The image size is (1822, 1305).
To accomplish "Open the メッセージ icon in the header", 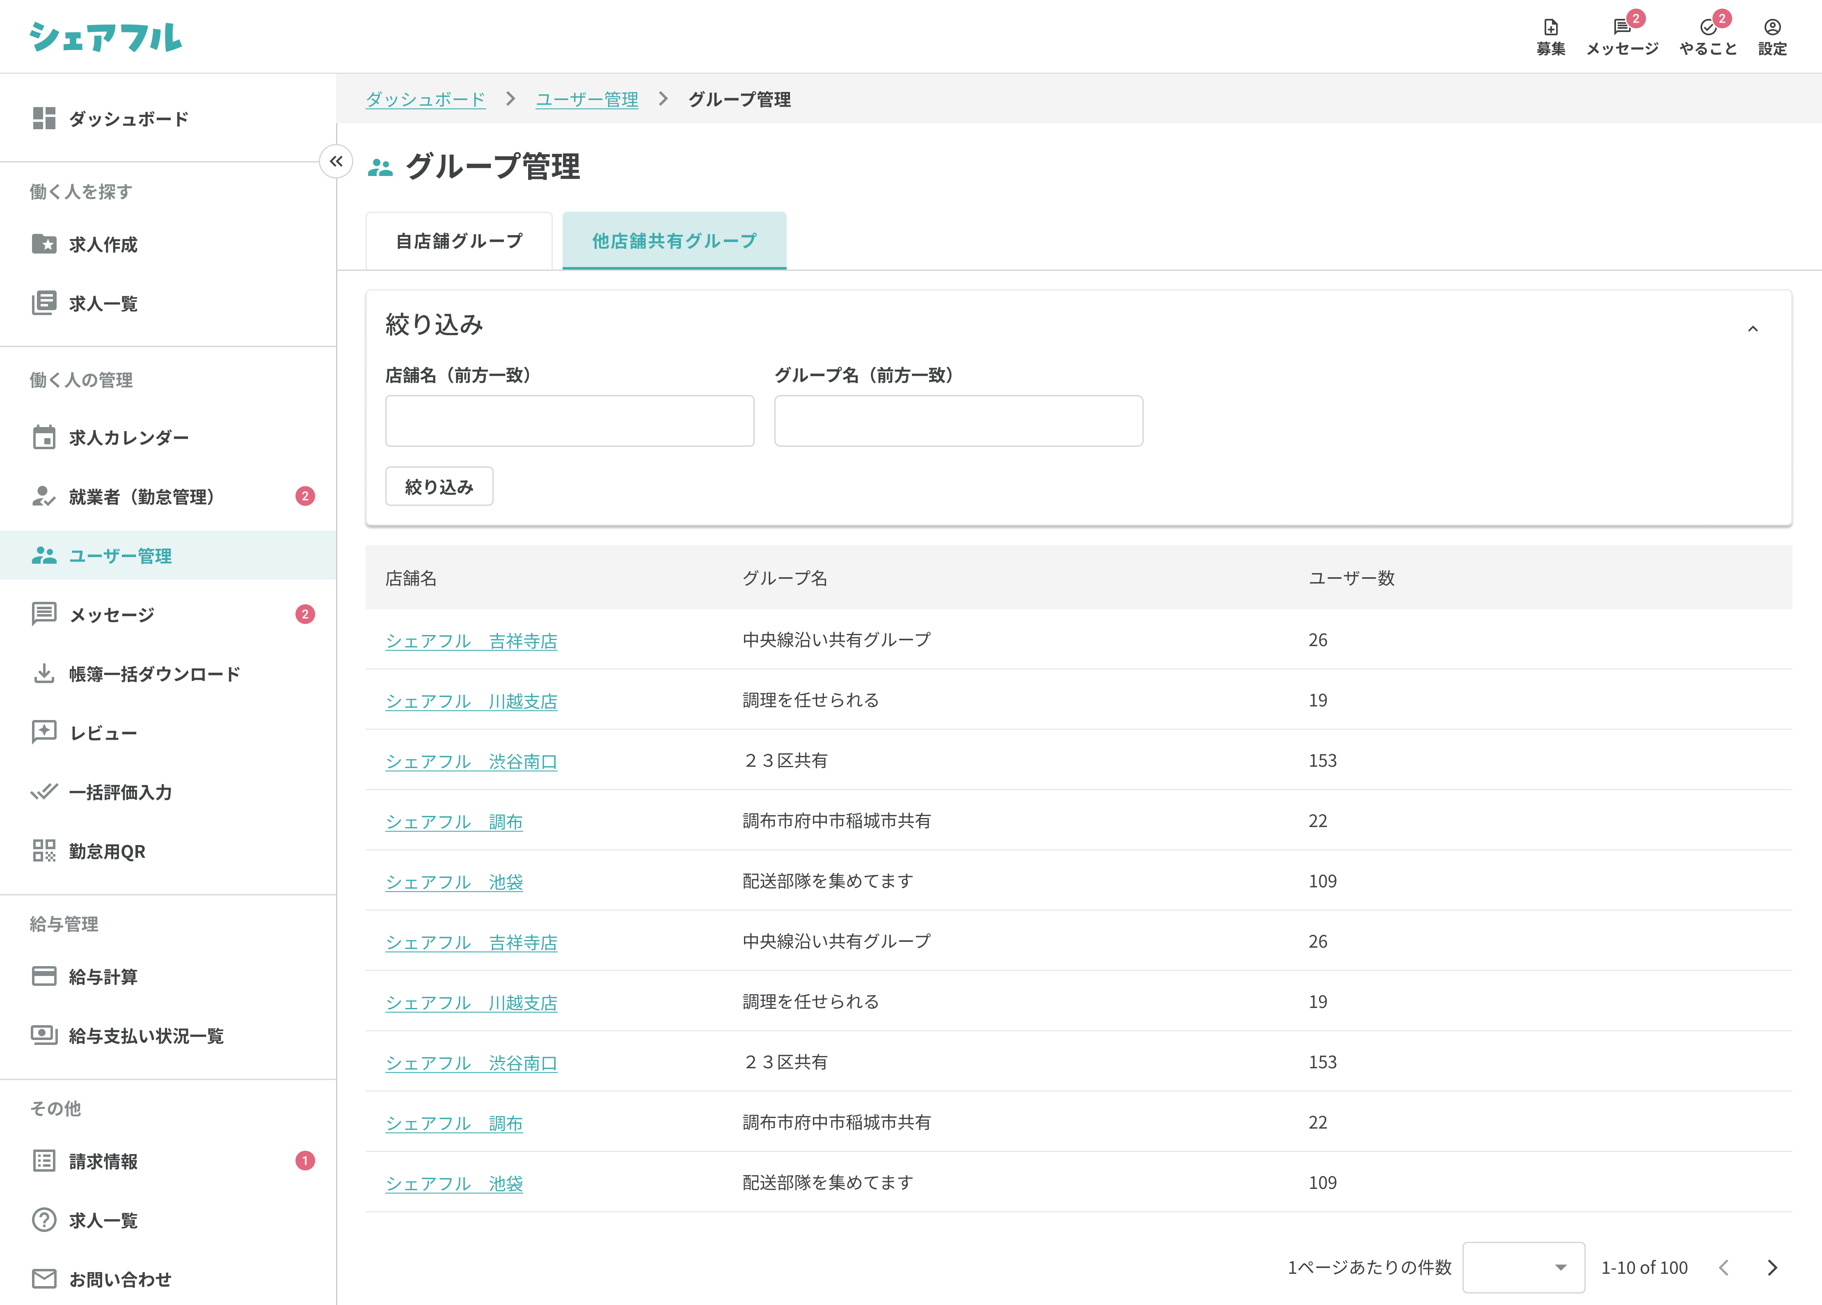I will (1622, 37).
